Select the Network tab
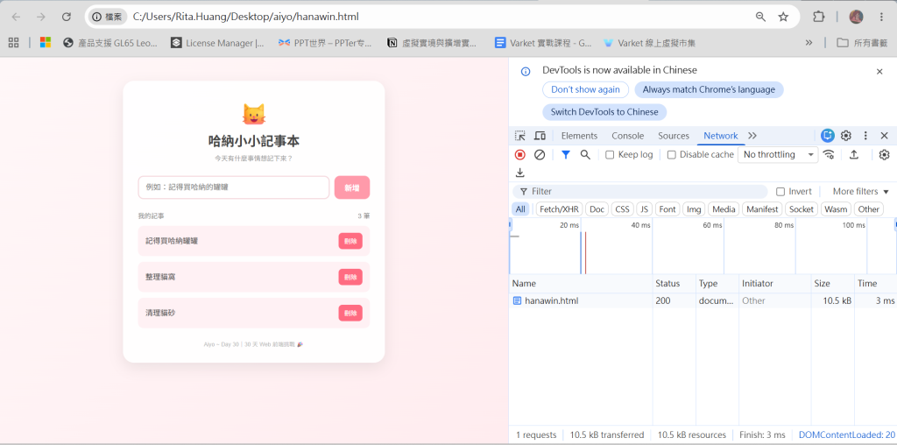This screenshot has height=445, width=897. pyautogui.click(x=721, y=136)
